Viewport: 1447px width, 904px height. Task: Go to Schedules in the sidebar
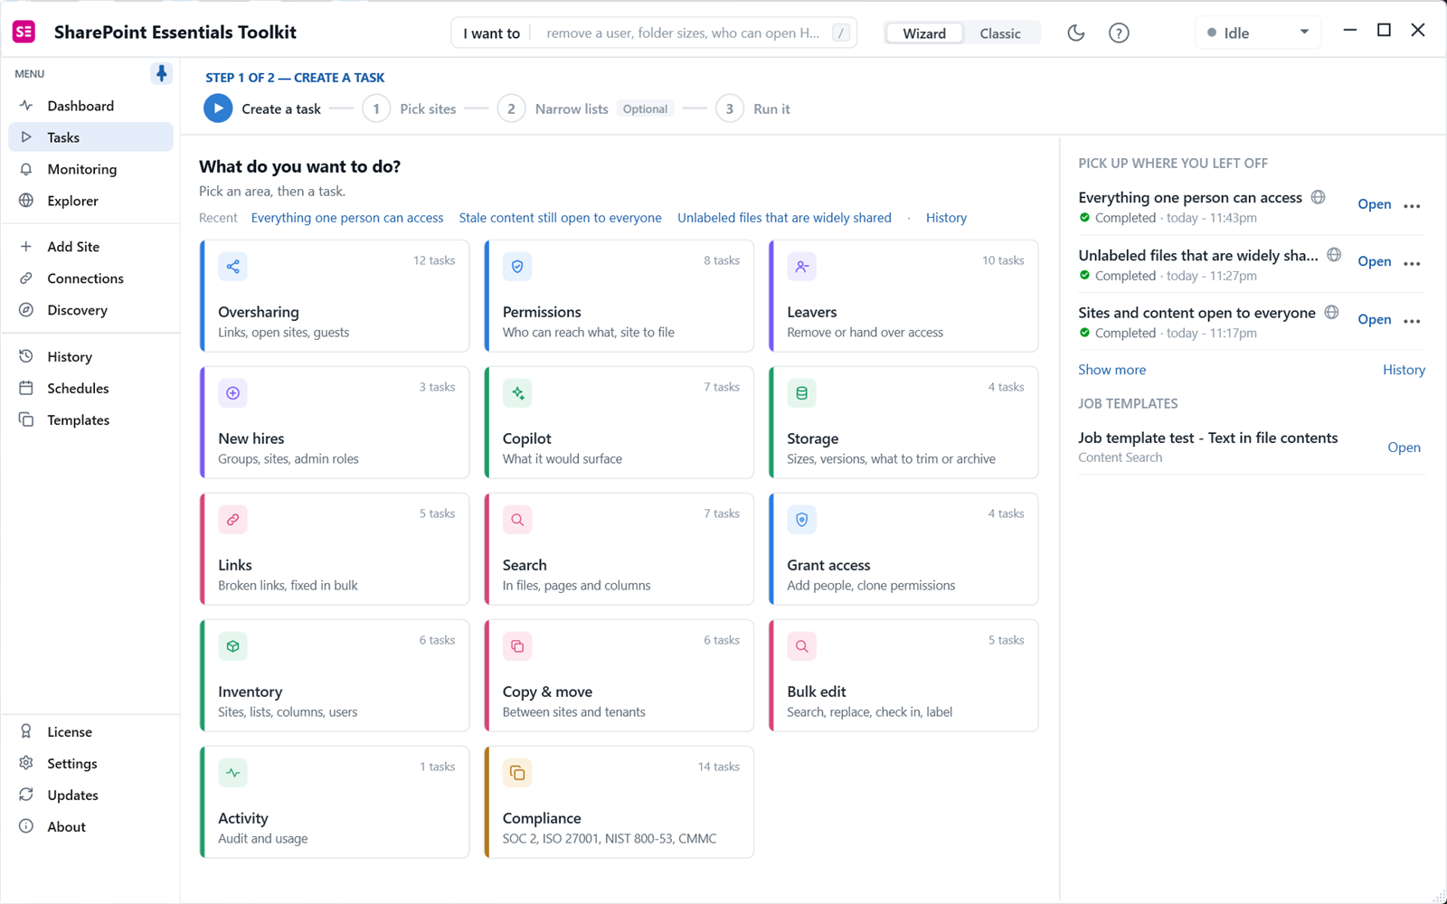click(x=90, y=389)
